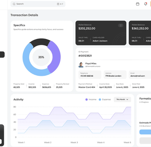Click the Floyd Miles name
This screenshot has width=151, height=147.
91,63
